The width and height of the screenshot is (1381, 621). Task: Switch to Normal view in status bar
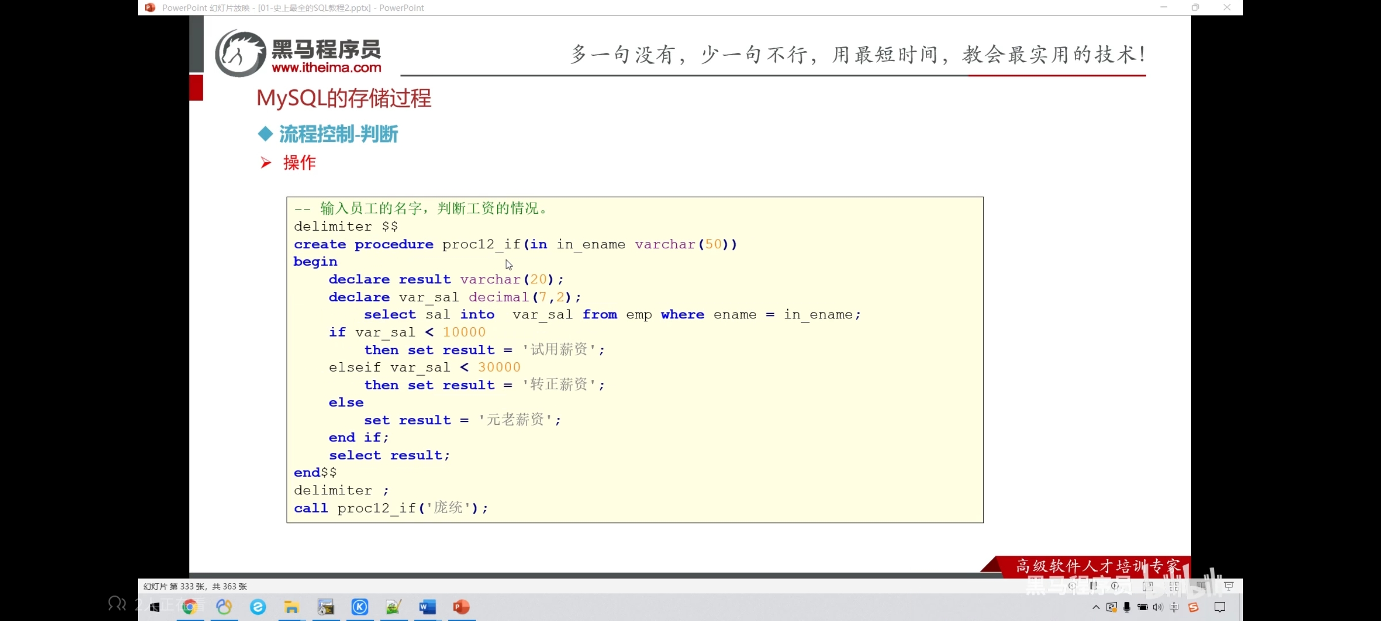[x=1148, y=586]
